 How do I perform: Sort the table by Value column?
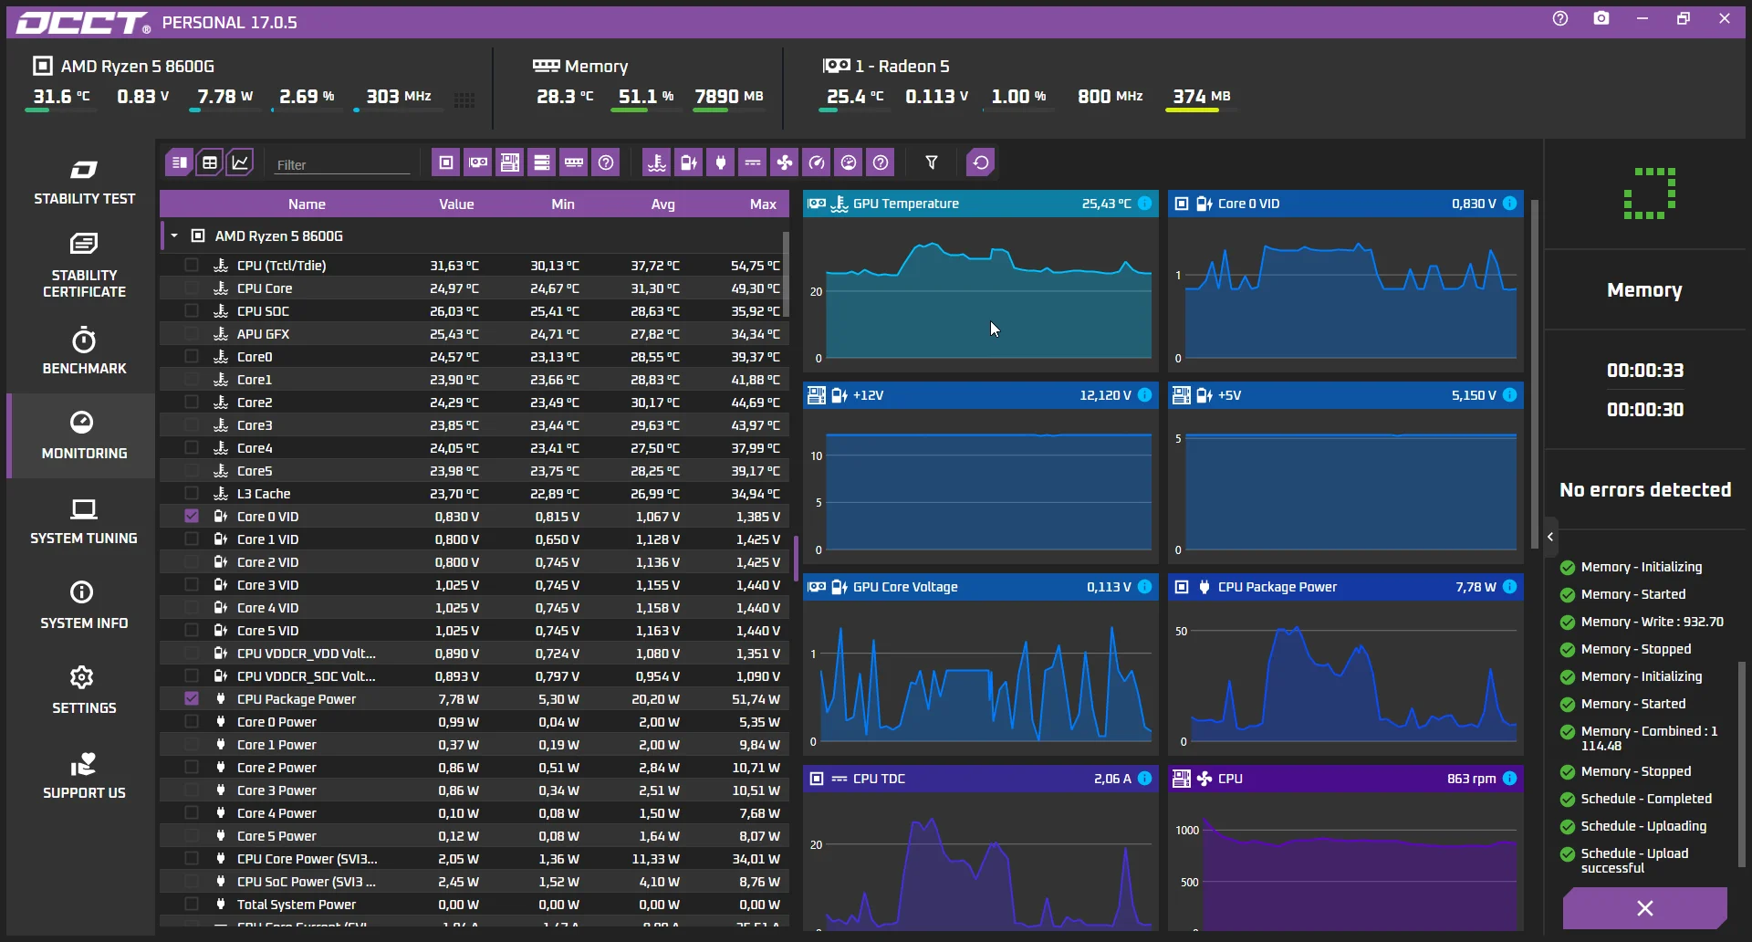tap(456, 204)
